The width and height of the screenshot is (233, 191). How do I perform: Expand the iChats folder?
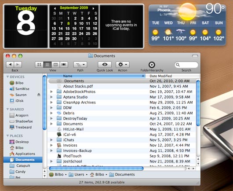(x=51, y=140)
